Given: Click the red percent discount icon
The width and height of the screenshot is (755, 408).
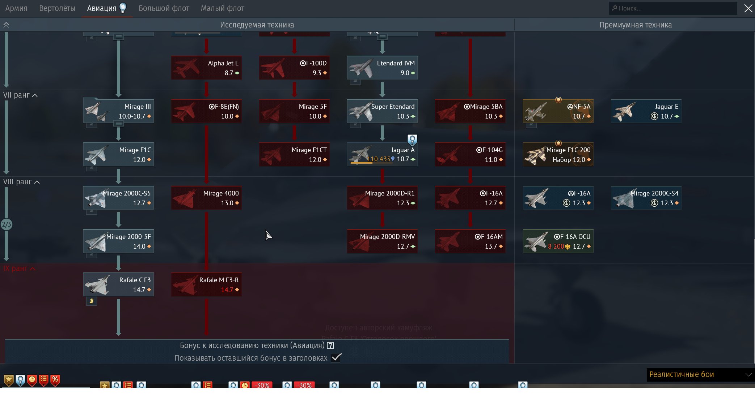Looking at the screenshot, I should [55, 379].
